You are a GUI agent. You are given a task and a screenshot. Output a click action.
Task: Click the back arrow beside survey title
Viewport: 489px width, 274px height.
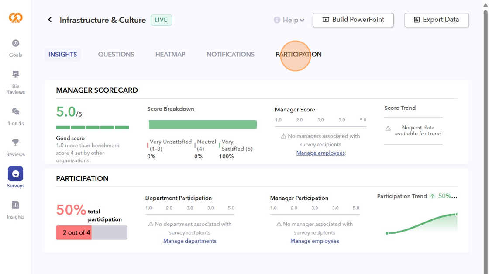[x=50, y=20]
